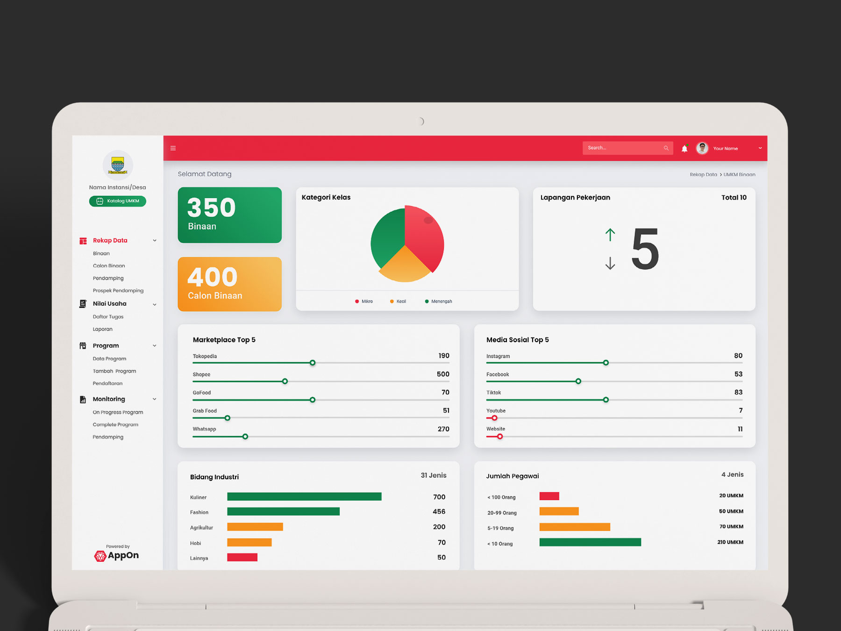Viewport: 841px width, 631px height.
Task: Toggle the Mikro legend item
Action: (364, 301)
